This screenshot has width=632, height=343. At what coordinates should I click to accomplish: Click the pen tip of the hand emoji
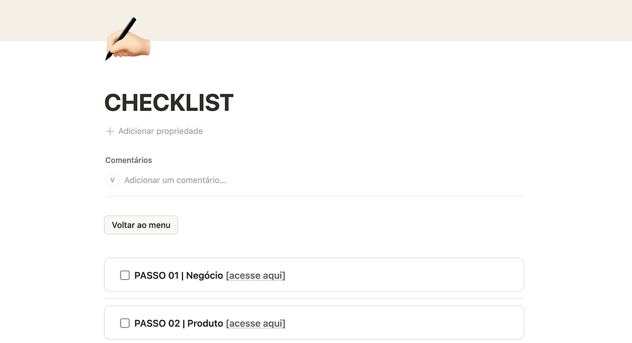108,57
